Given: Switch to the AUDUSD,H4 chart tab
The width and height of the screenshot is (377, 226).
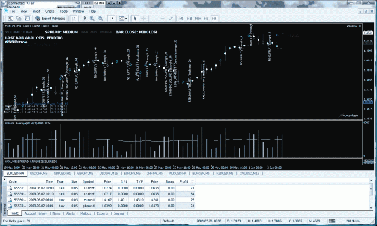Looking at the screenshot, I should pos(178,173).
